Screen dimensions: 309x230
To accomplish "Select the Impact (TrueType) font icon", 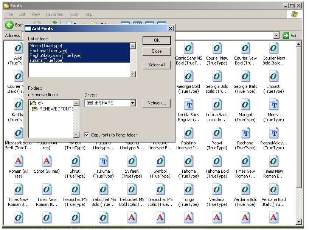I will pyautogui.click(x=273, y=77).
